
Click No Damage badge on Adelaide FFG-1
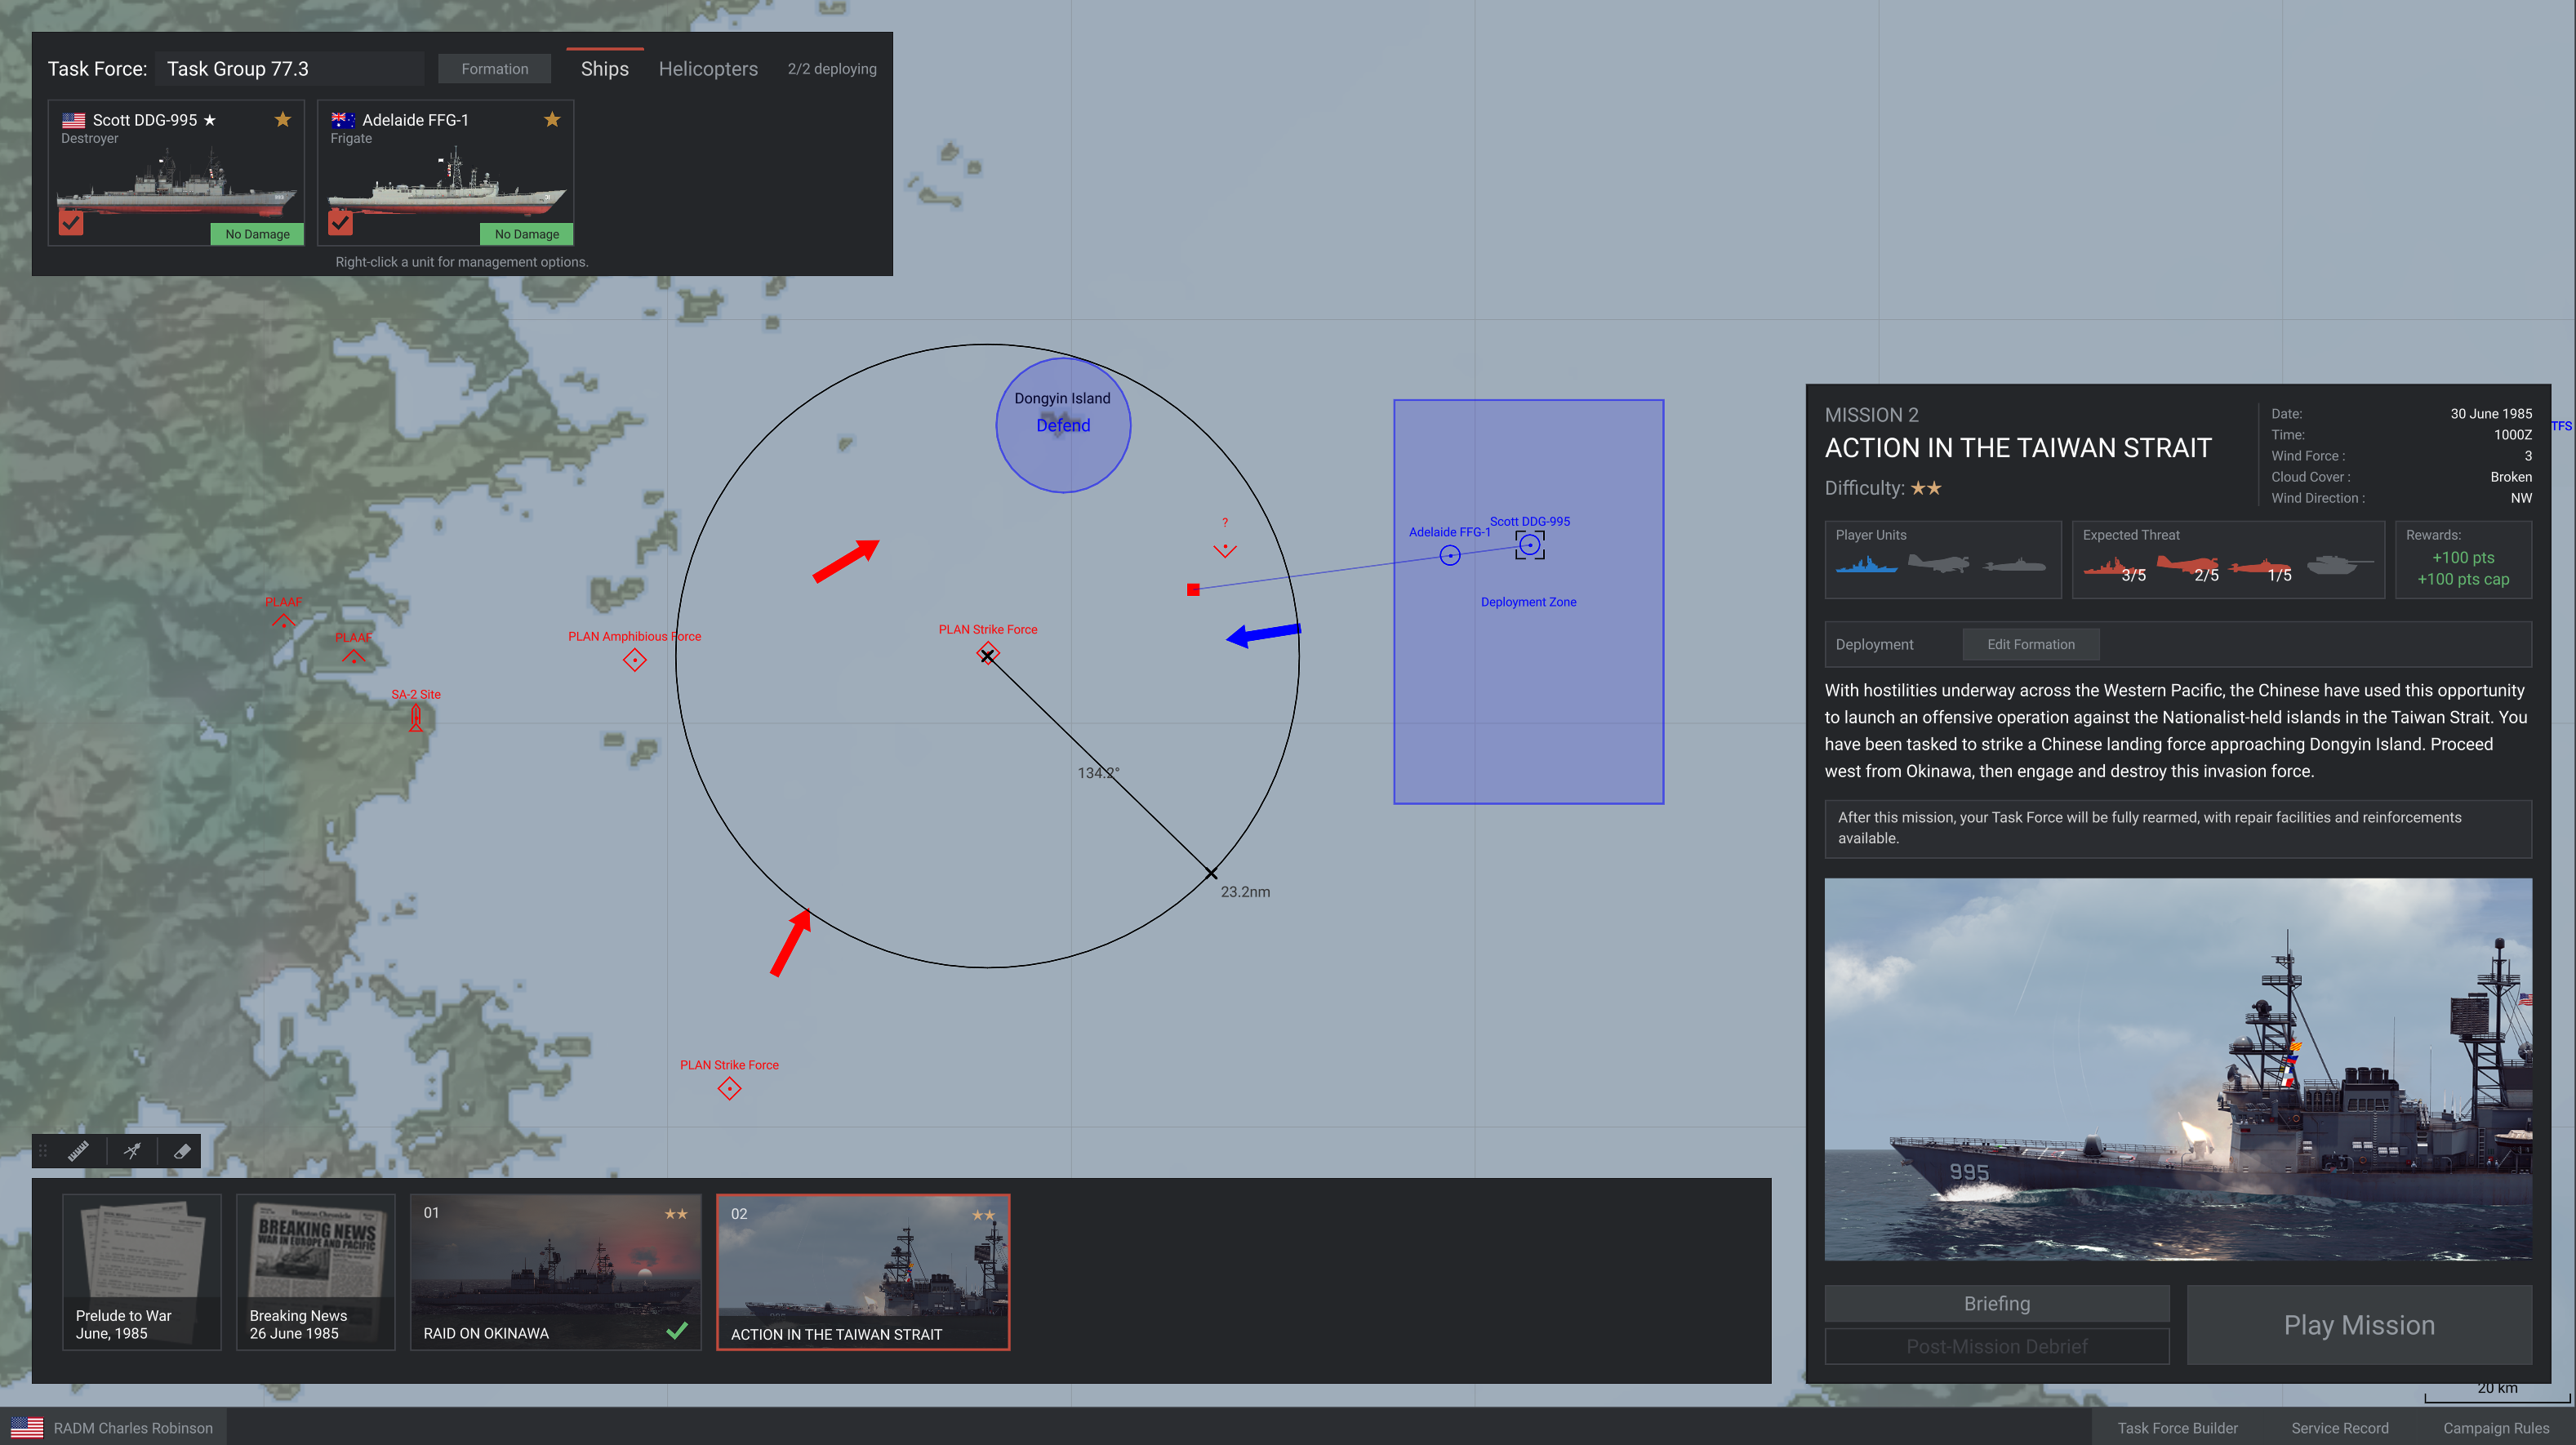pyautogui.click(x=526, y=234)
